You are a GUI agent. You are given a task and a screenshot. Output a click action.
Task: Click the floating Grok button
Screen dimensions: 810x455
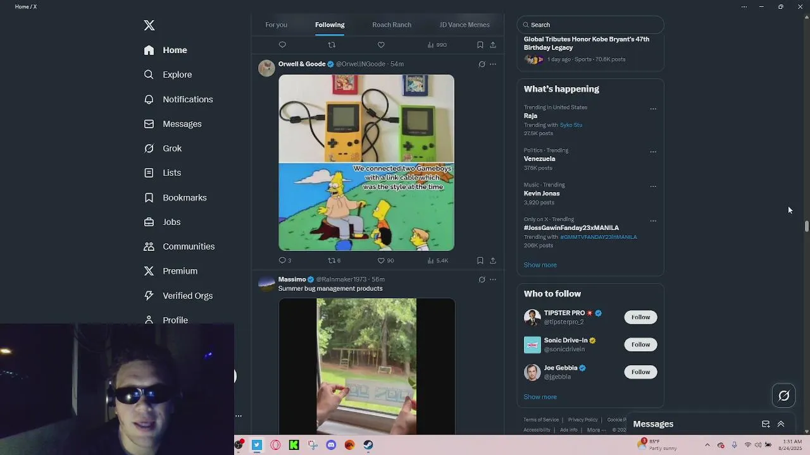tap(784, 396)
